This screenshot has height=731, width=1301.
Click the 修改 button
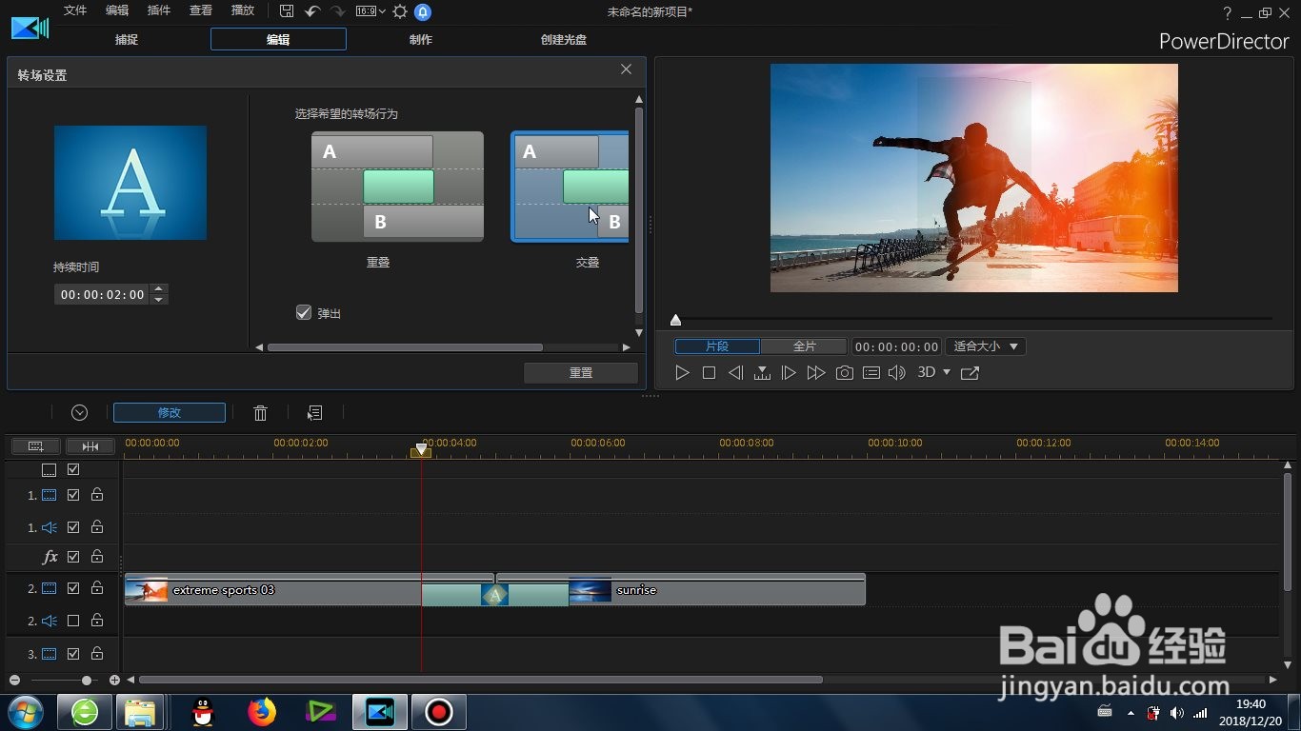point(170,413)
